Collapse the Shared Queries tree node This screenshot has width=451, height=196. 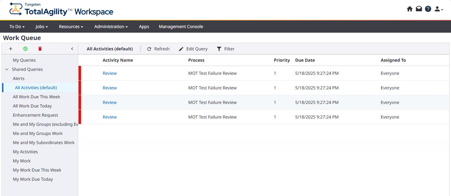tap(7, 69)
